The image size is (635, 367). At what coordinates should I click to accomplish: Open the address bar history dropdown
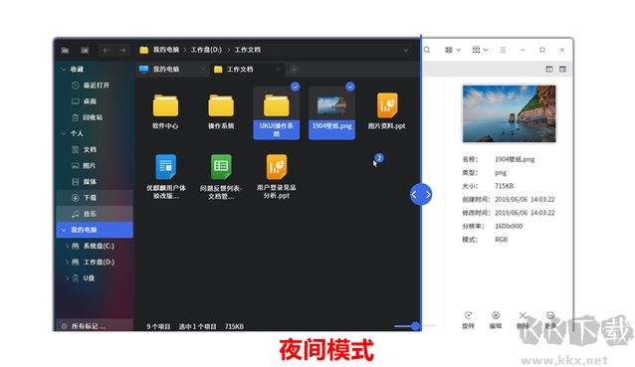tap(406, 50)
